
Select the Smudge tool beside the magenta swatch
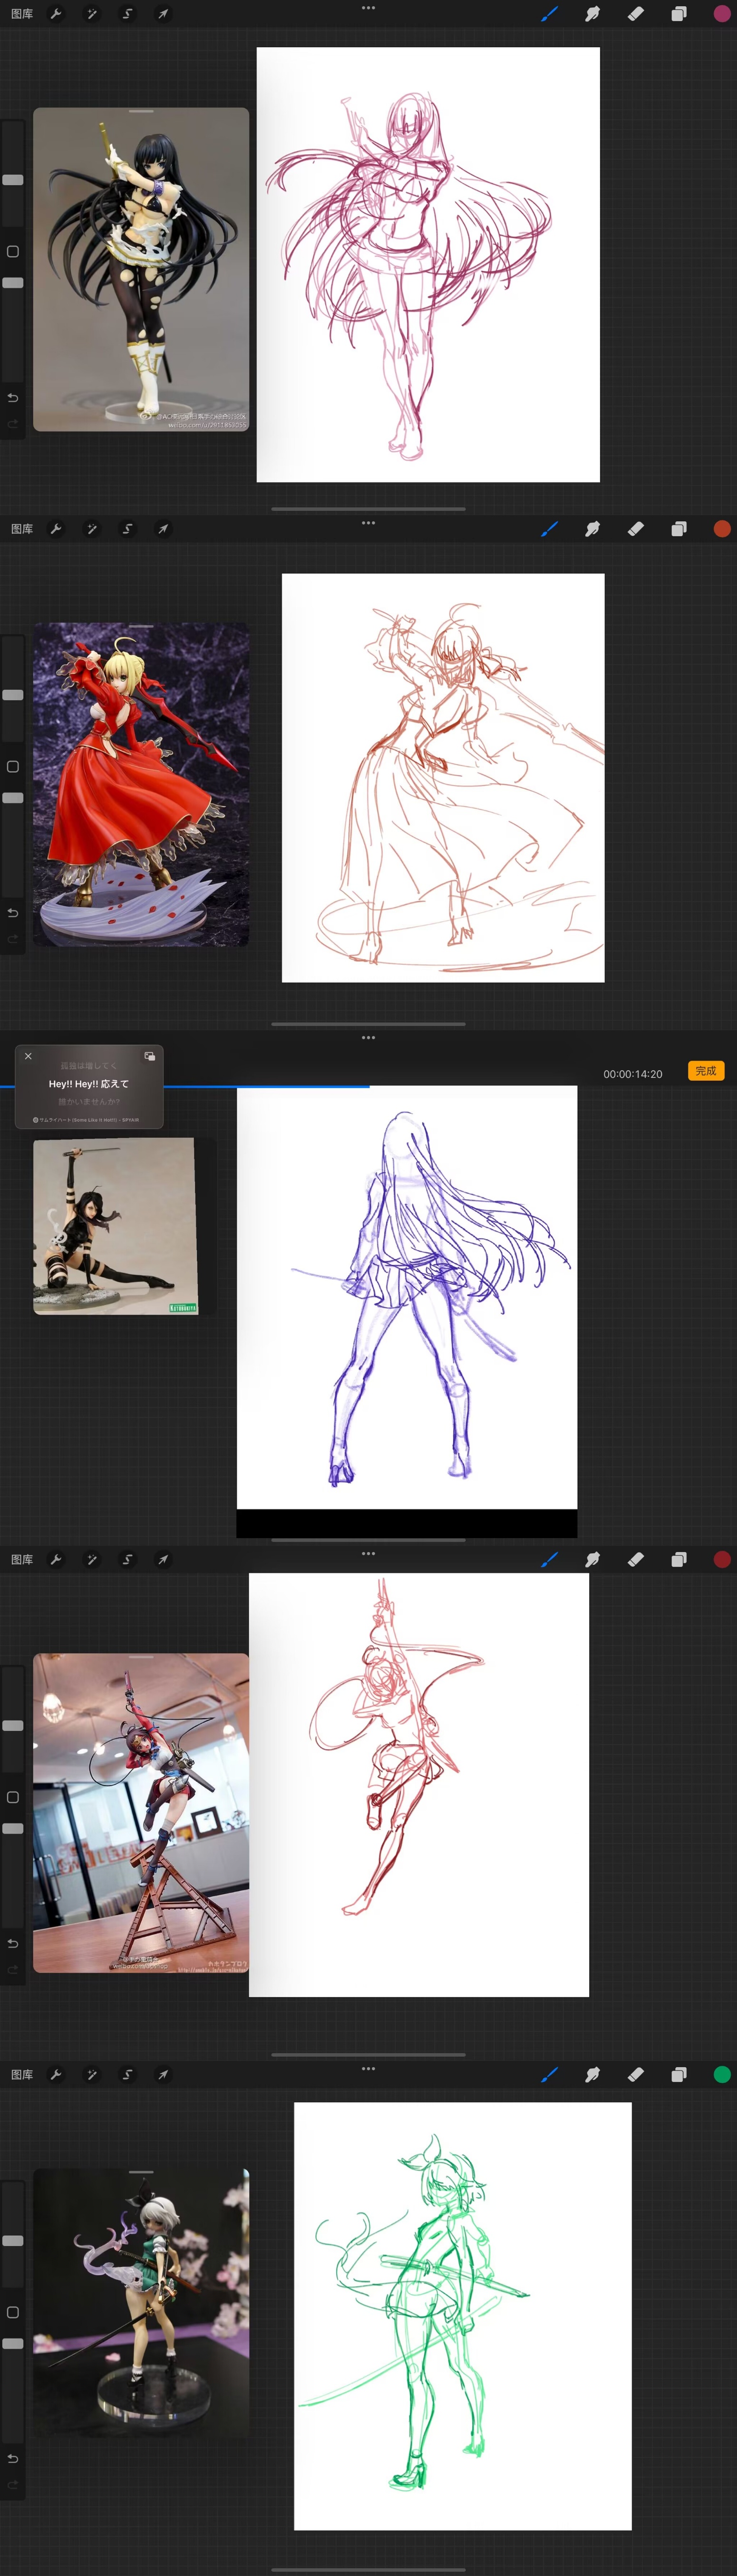[592, 14]
